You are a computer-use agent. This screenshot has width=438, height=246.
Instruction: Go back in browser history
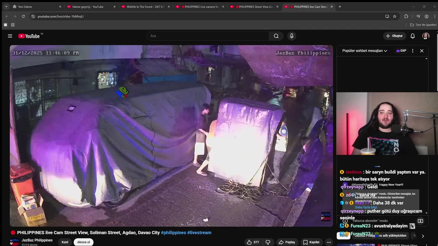(7, 16)
